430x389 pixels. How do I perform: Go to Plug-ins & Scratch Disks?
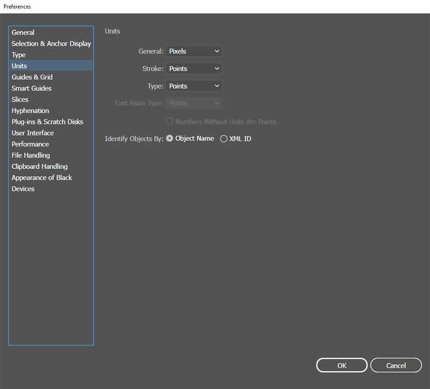tap(47, 122)
